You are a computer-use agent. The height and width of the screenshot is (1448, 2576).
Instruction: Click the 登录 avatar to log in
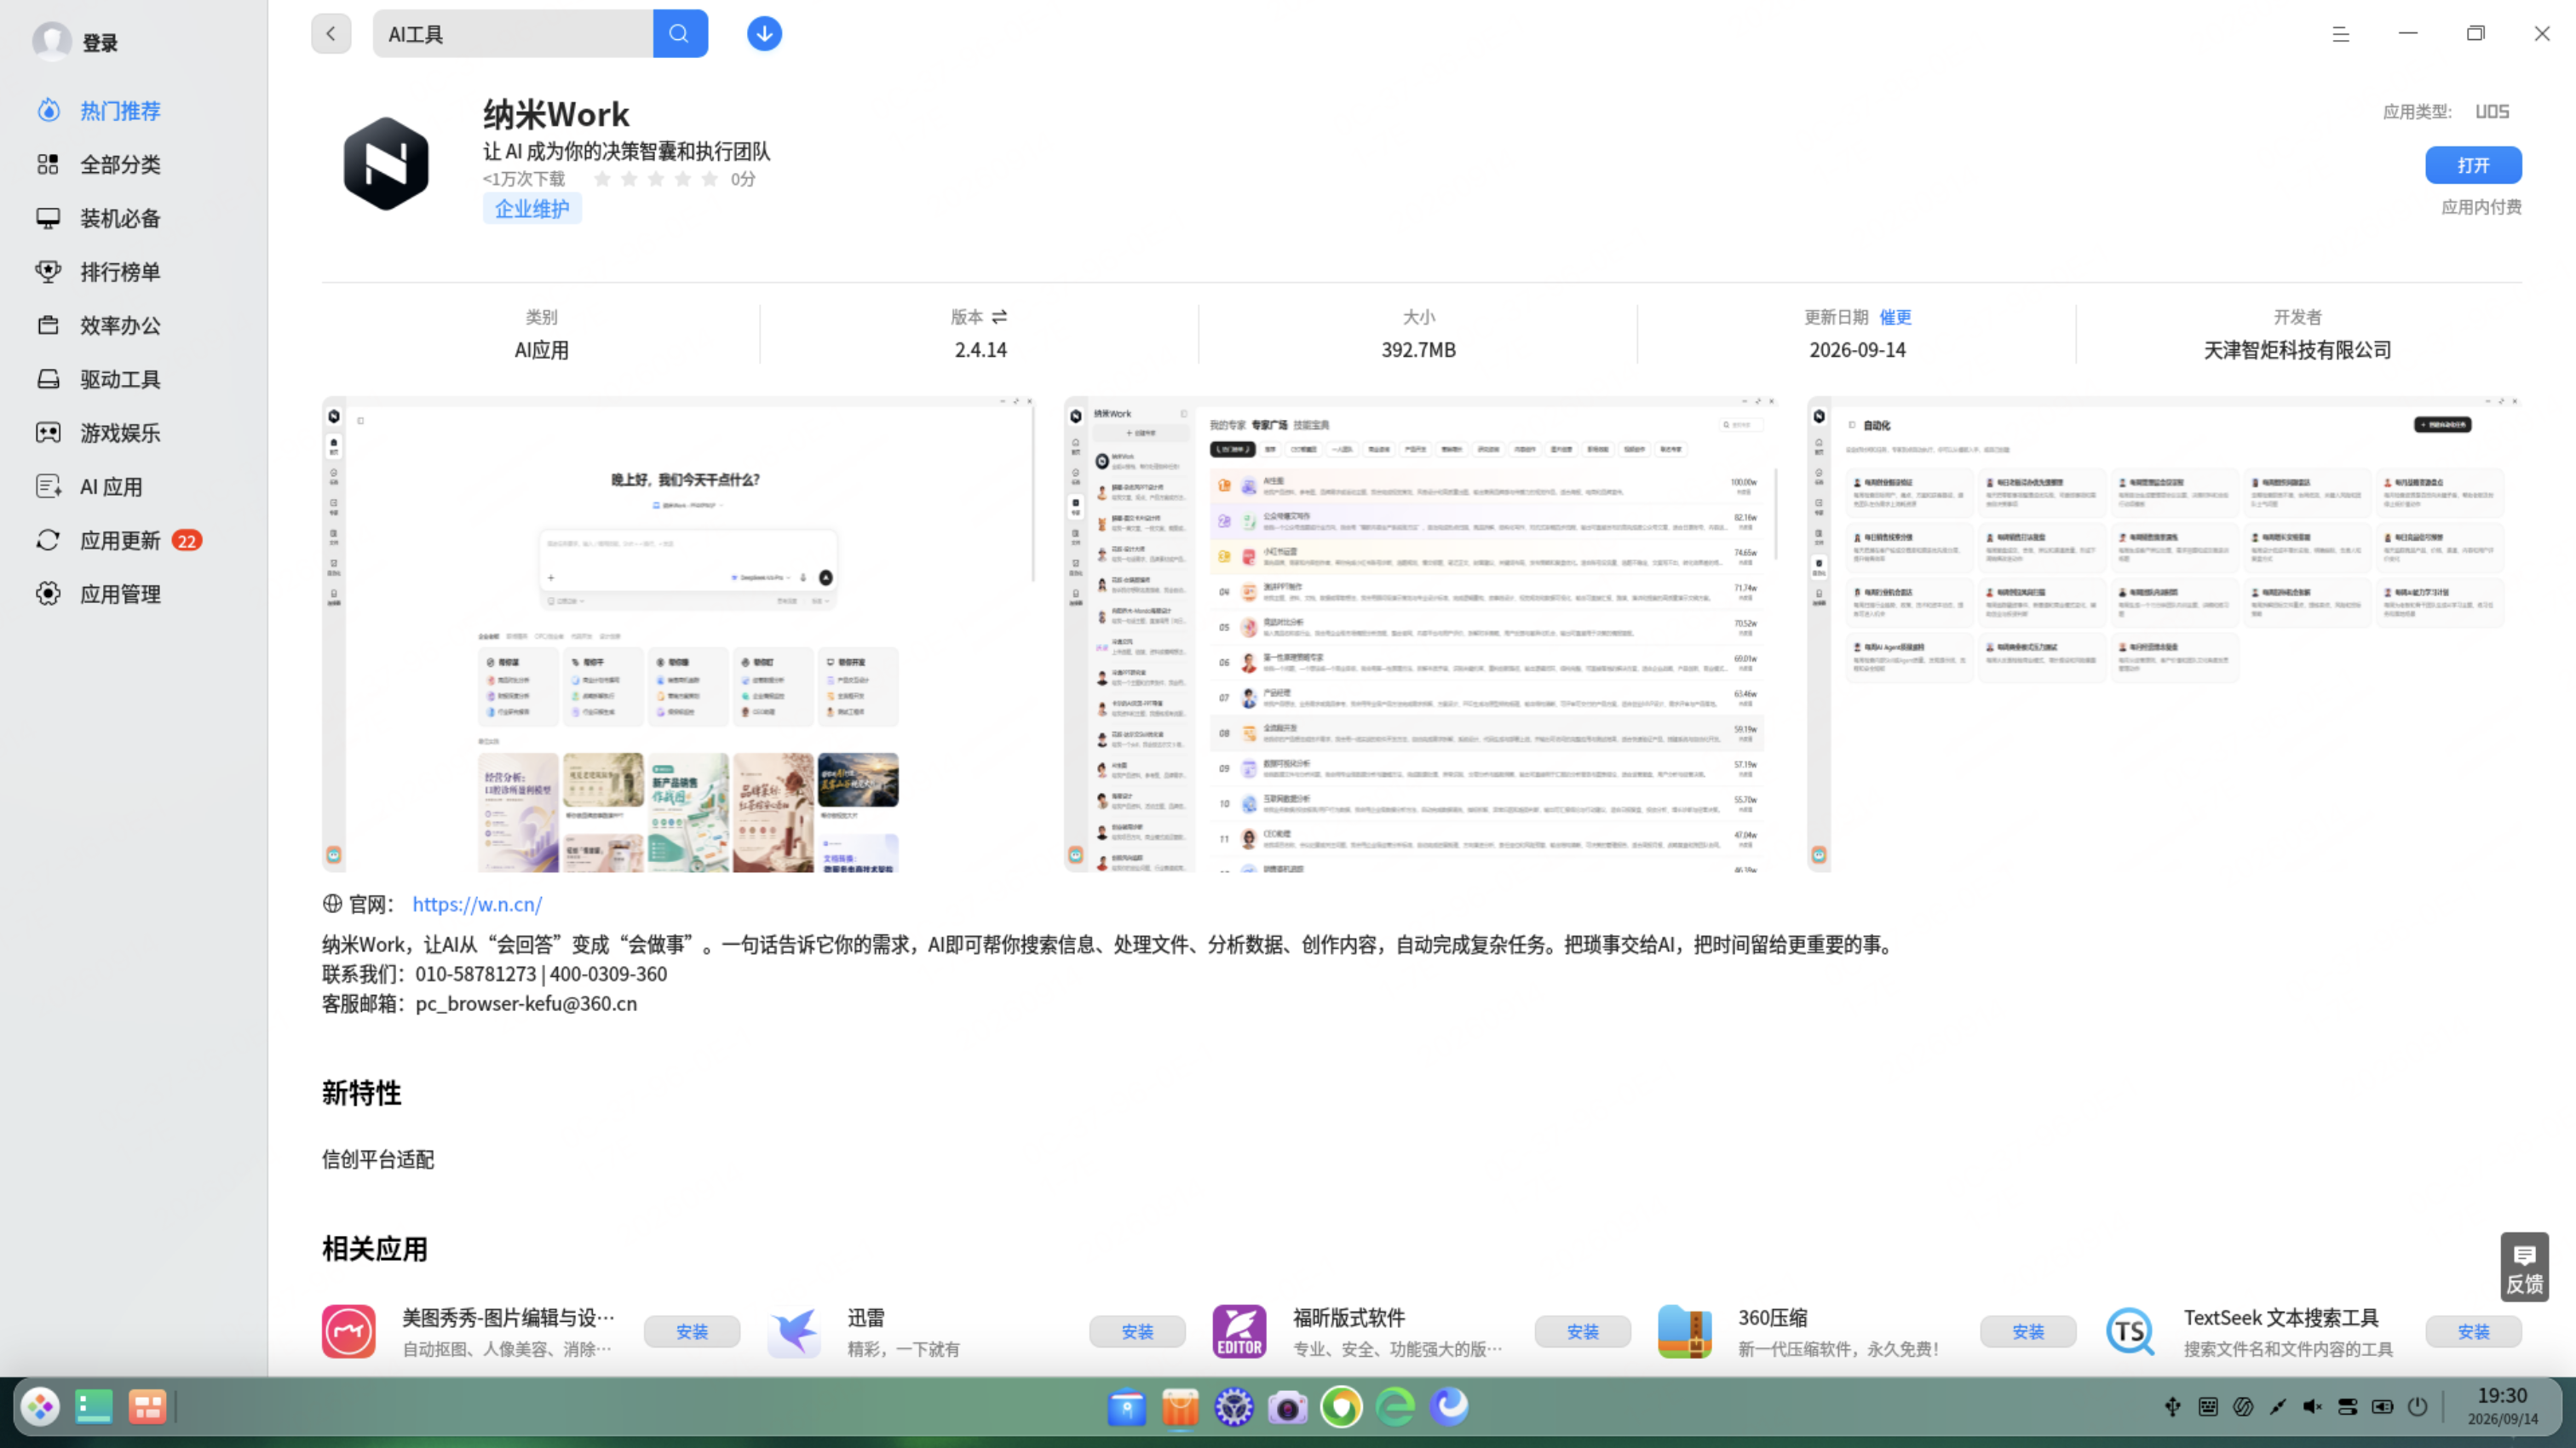pyautogui.click(x=52, y=42)
